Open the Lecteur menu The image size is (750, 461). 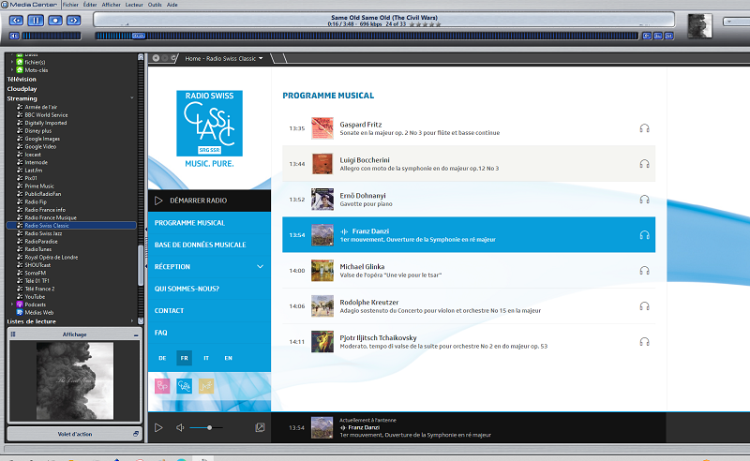coord(134,5)
